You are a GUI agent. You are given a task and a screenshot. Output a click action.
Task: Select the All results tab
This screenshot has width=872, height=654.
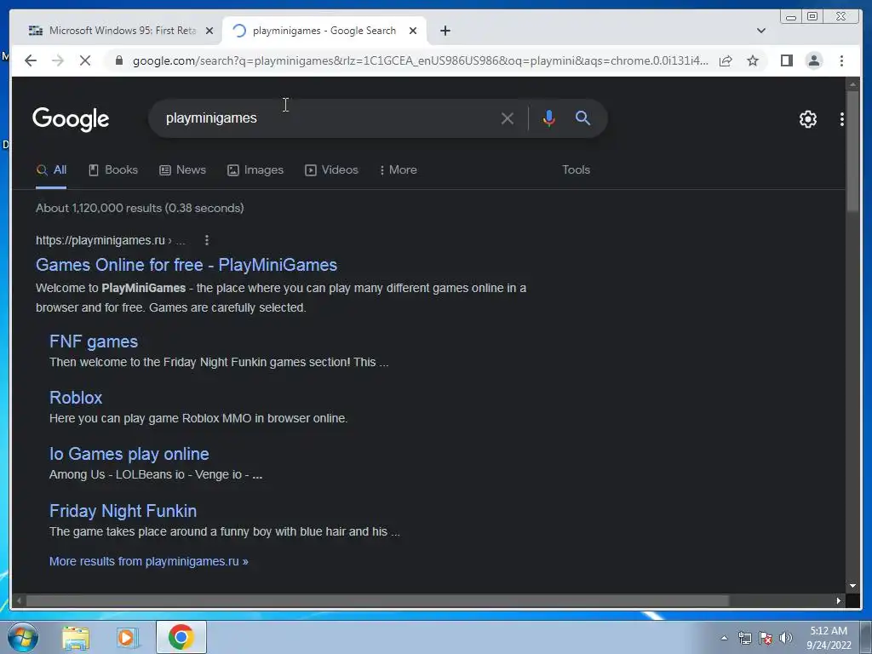click(x=51, y=170)
